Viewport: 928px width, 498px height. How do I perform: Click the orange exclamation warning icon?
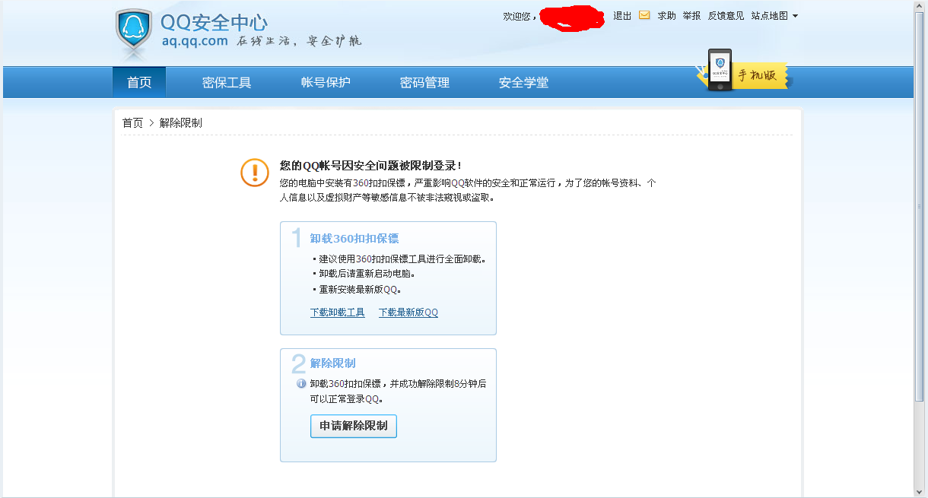tap(255, 173)
